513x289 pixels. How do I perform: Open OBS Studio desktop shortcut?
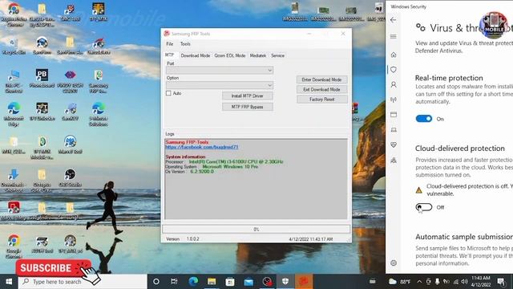point(70,178)
